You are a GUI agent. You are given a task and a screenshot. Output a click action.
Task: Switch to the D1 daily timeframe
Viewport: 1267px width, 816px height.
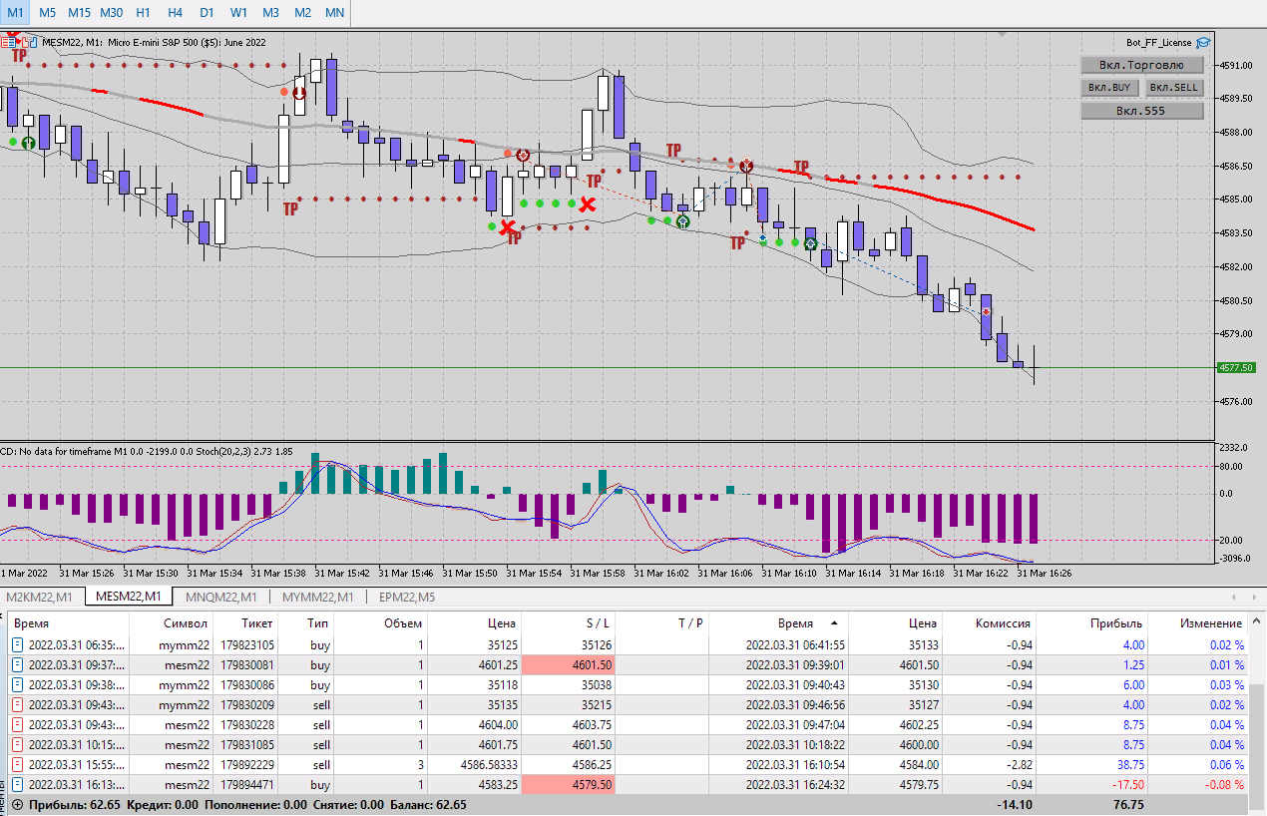point(207,12)
